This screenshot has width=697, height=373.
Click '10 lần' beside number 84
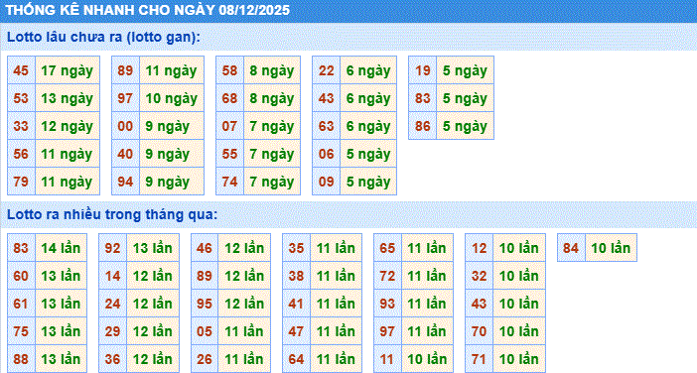tap(612, 248)
